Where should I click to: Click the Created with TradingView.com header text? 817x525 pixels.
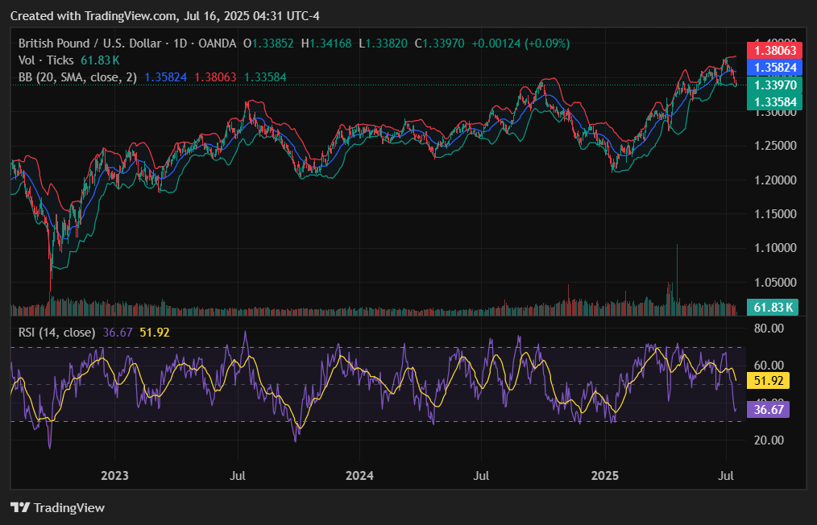[165, 16]
